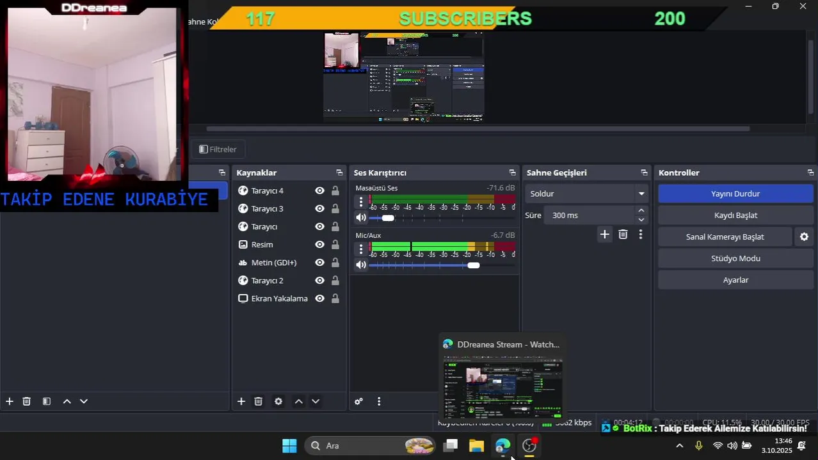Screen dimensions: 818x460
Task: Pop out the Kaynaklar dock
Action: click(339, 172)
